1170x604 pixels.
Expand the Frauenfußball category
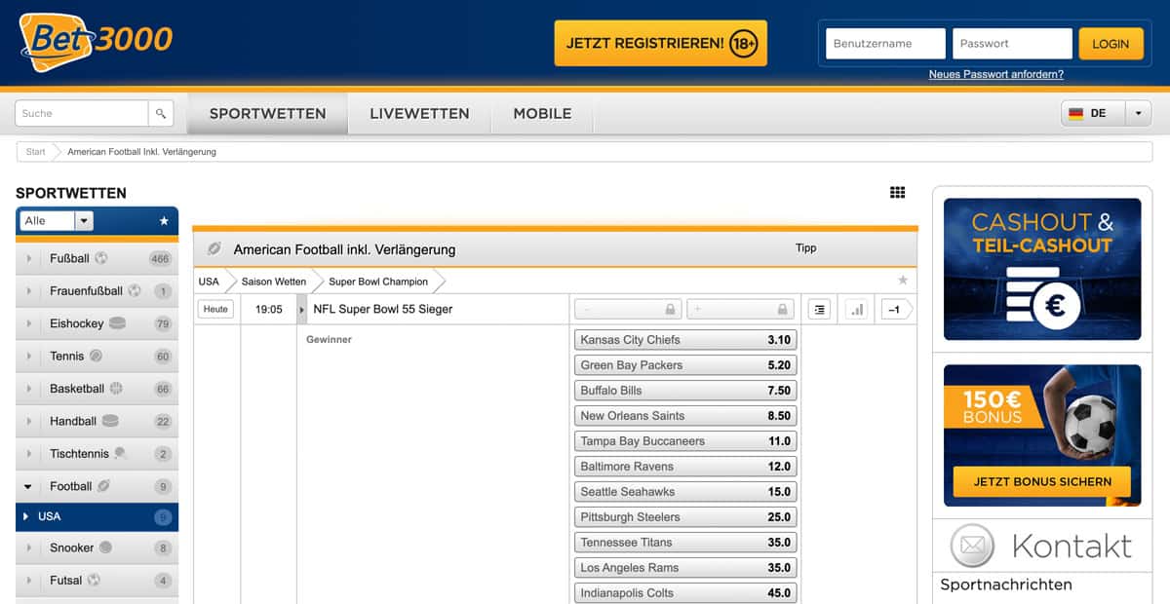tap(30, 291)
